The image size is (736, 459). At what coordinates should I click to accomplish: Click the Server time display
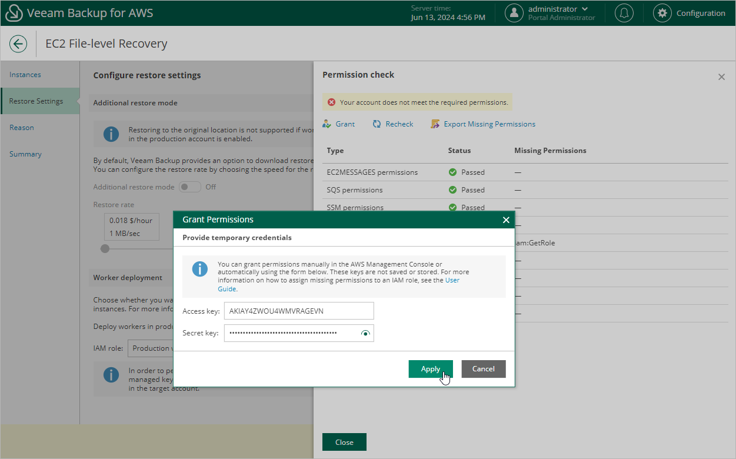(x=448, y=13)
